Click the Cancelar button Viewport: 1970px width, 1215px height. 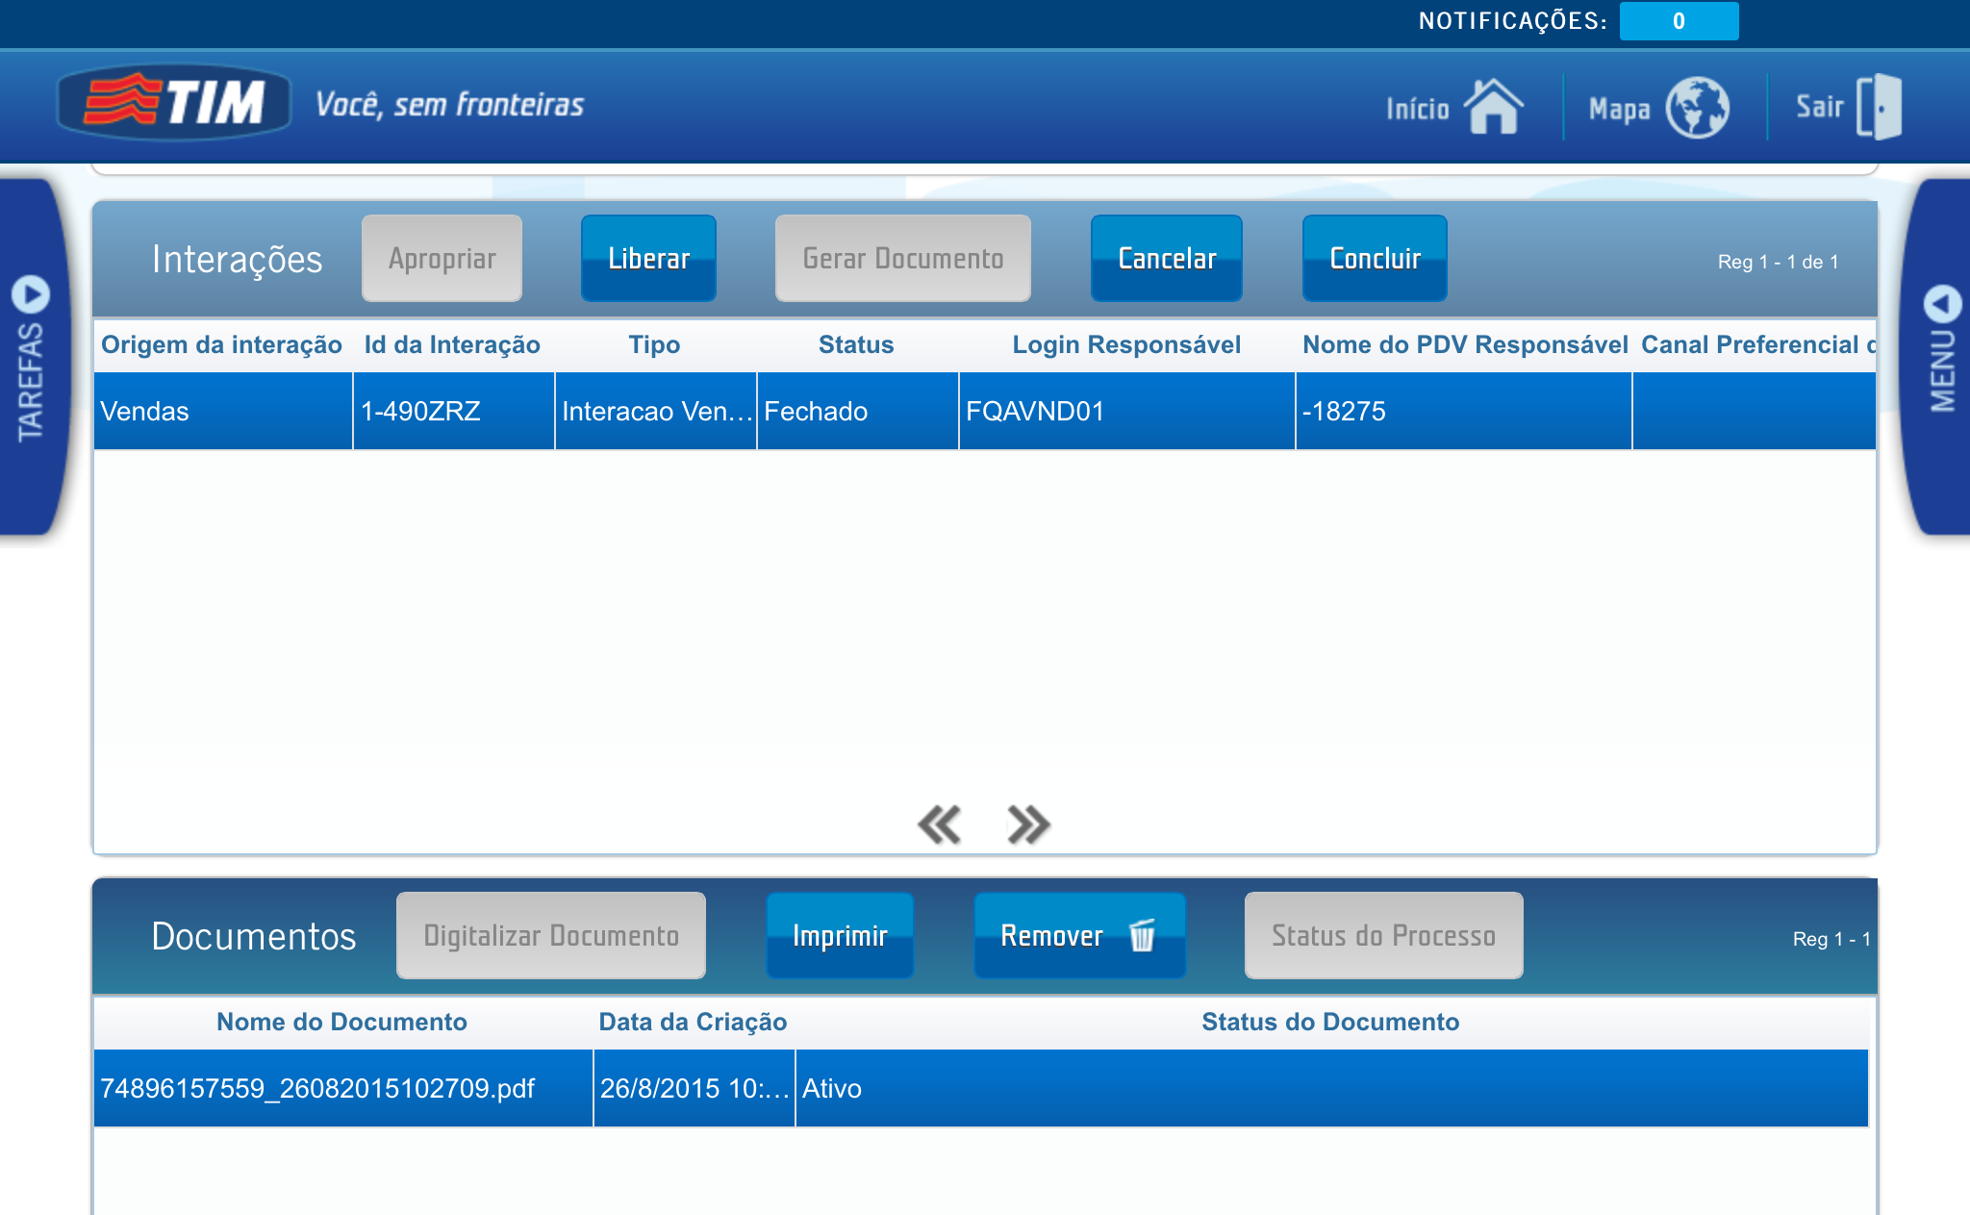[x=1166, y=259]
